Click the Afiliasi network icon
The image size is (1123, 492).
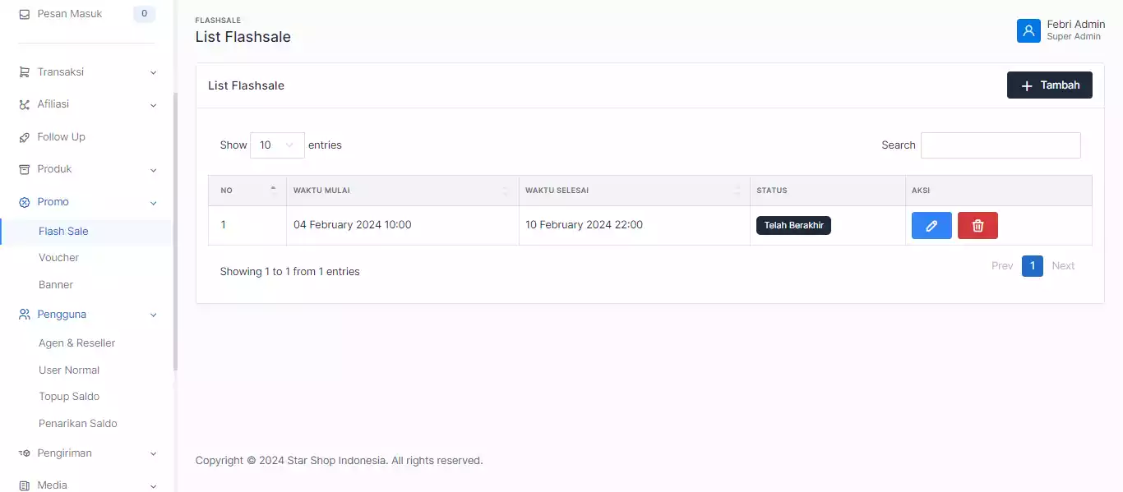[x=24, y=104]
